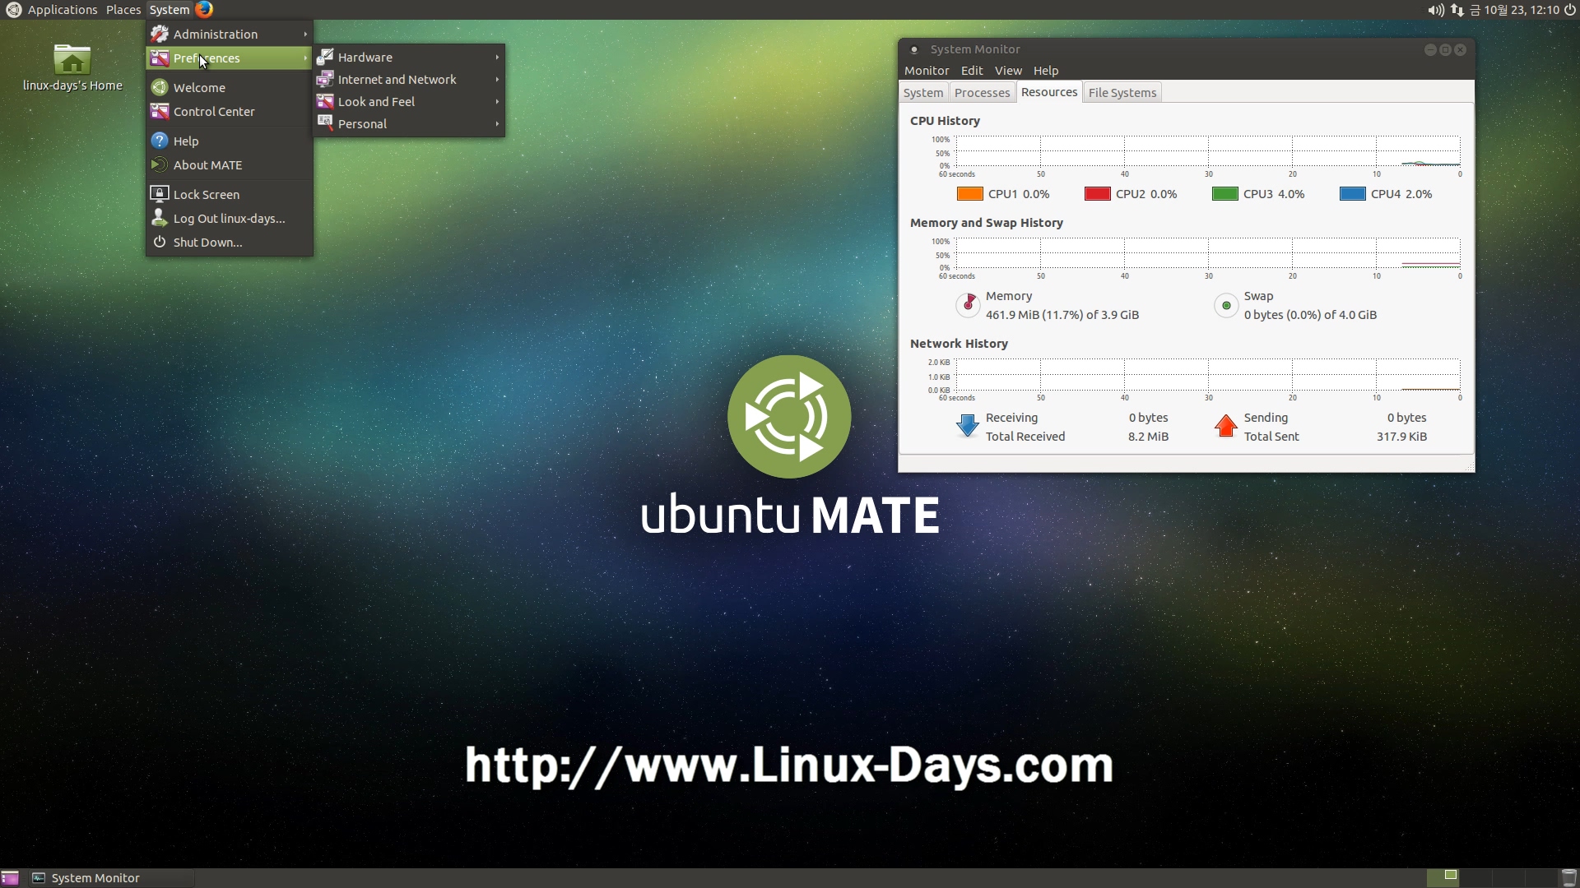Expand Internet and Network submenu arrow
Image resolution: width=1580 pixels, height=888 pixels.
pos(497,79)
